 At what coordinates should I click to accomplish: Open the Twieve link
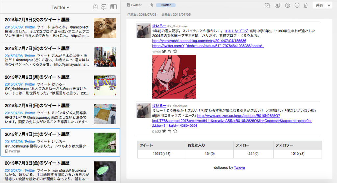point(239,167)
